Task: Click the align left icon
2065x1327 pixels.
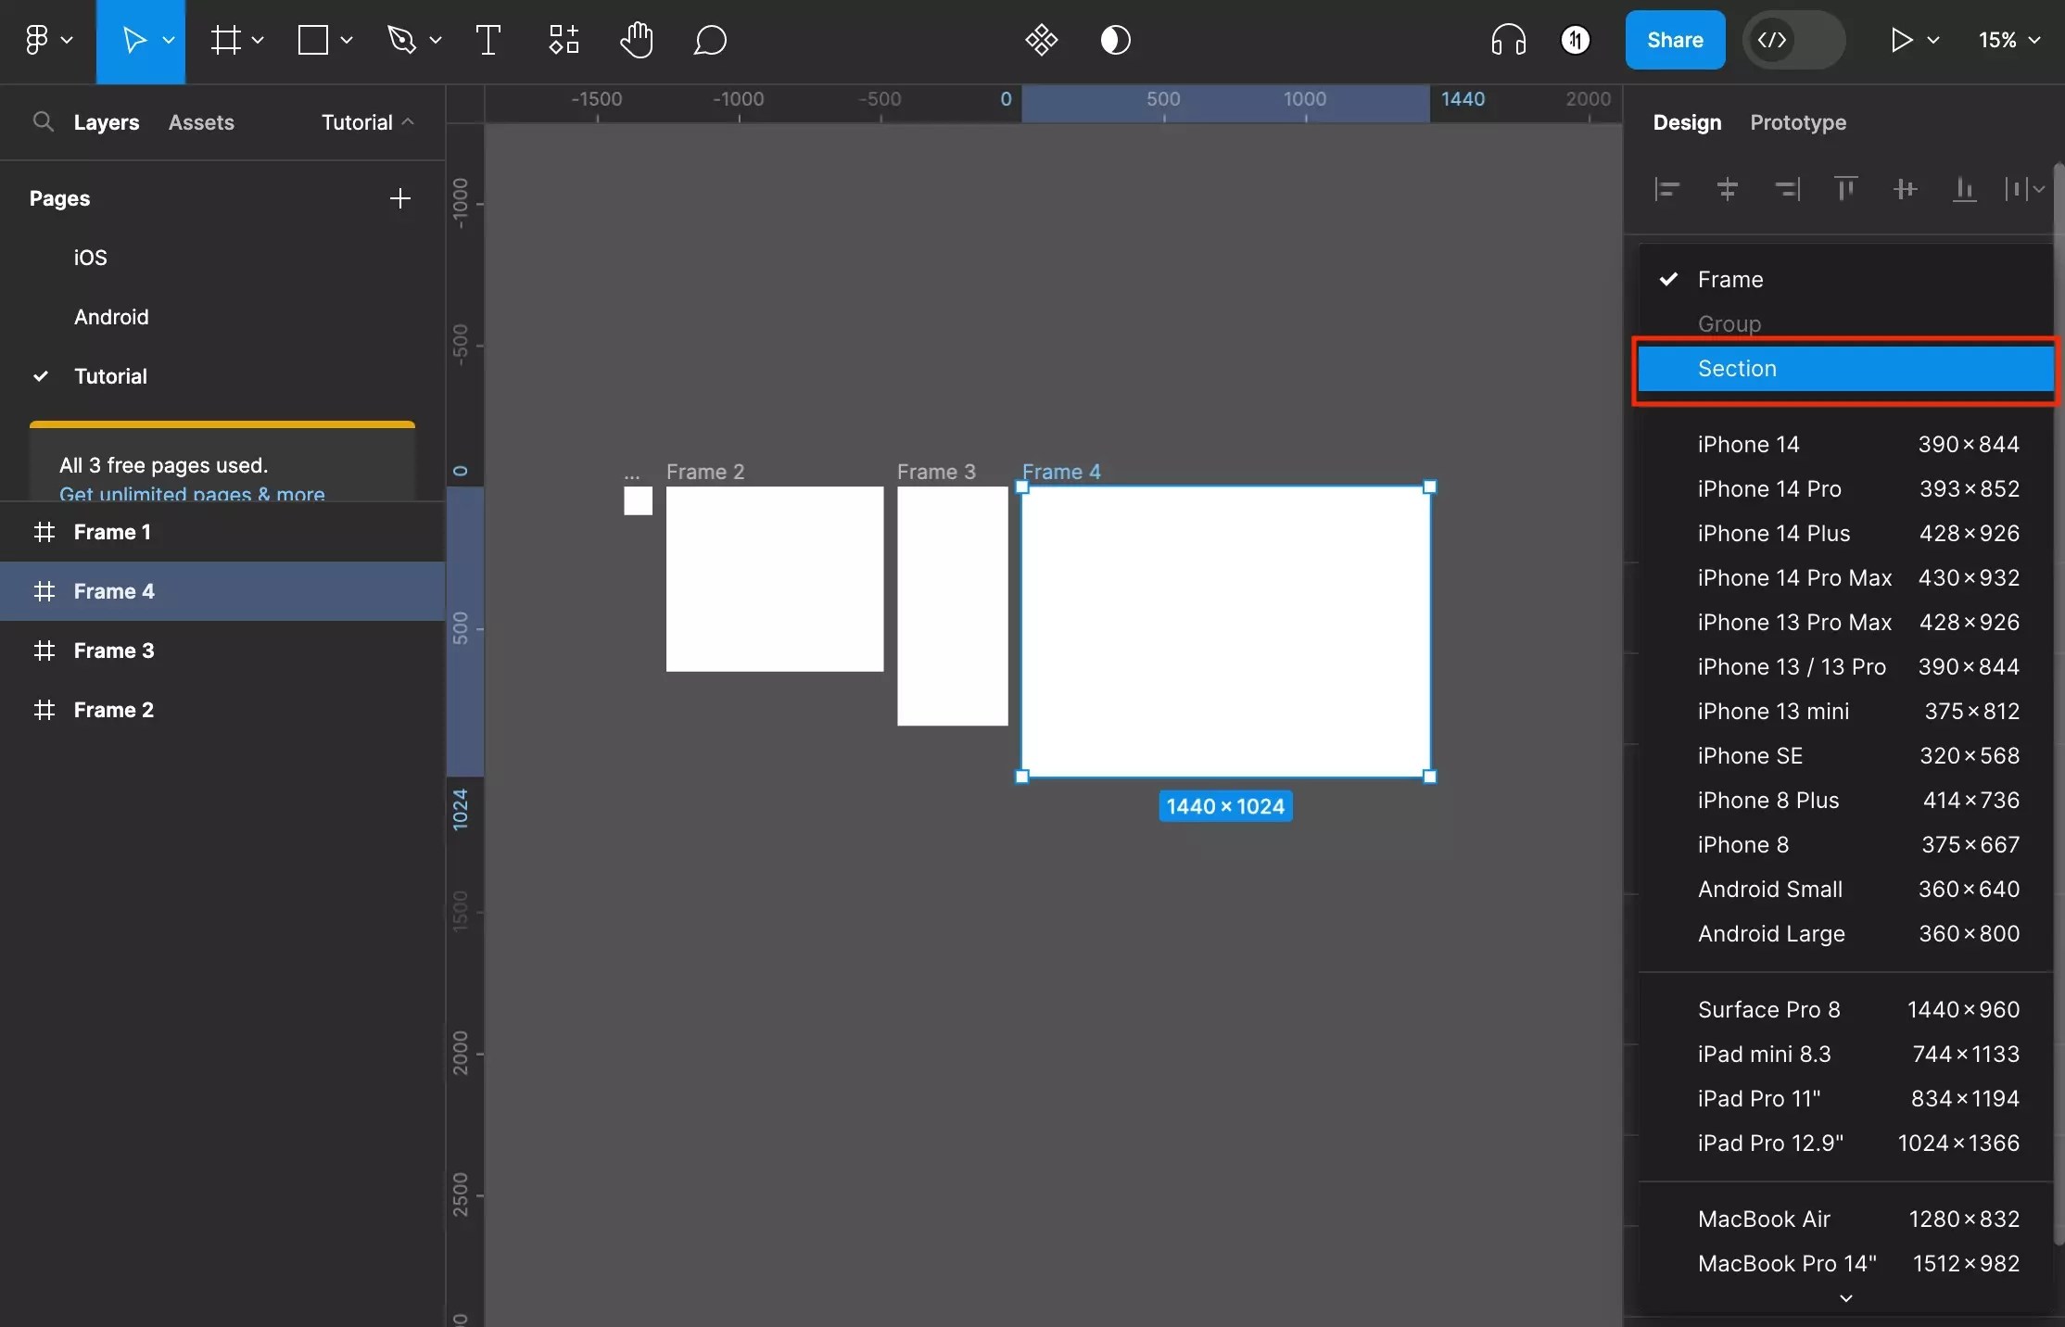Action: [x=1667, y=190]
